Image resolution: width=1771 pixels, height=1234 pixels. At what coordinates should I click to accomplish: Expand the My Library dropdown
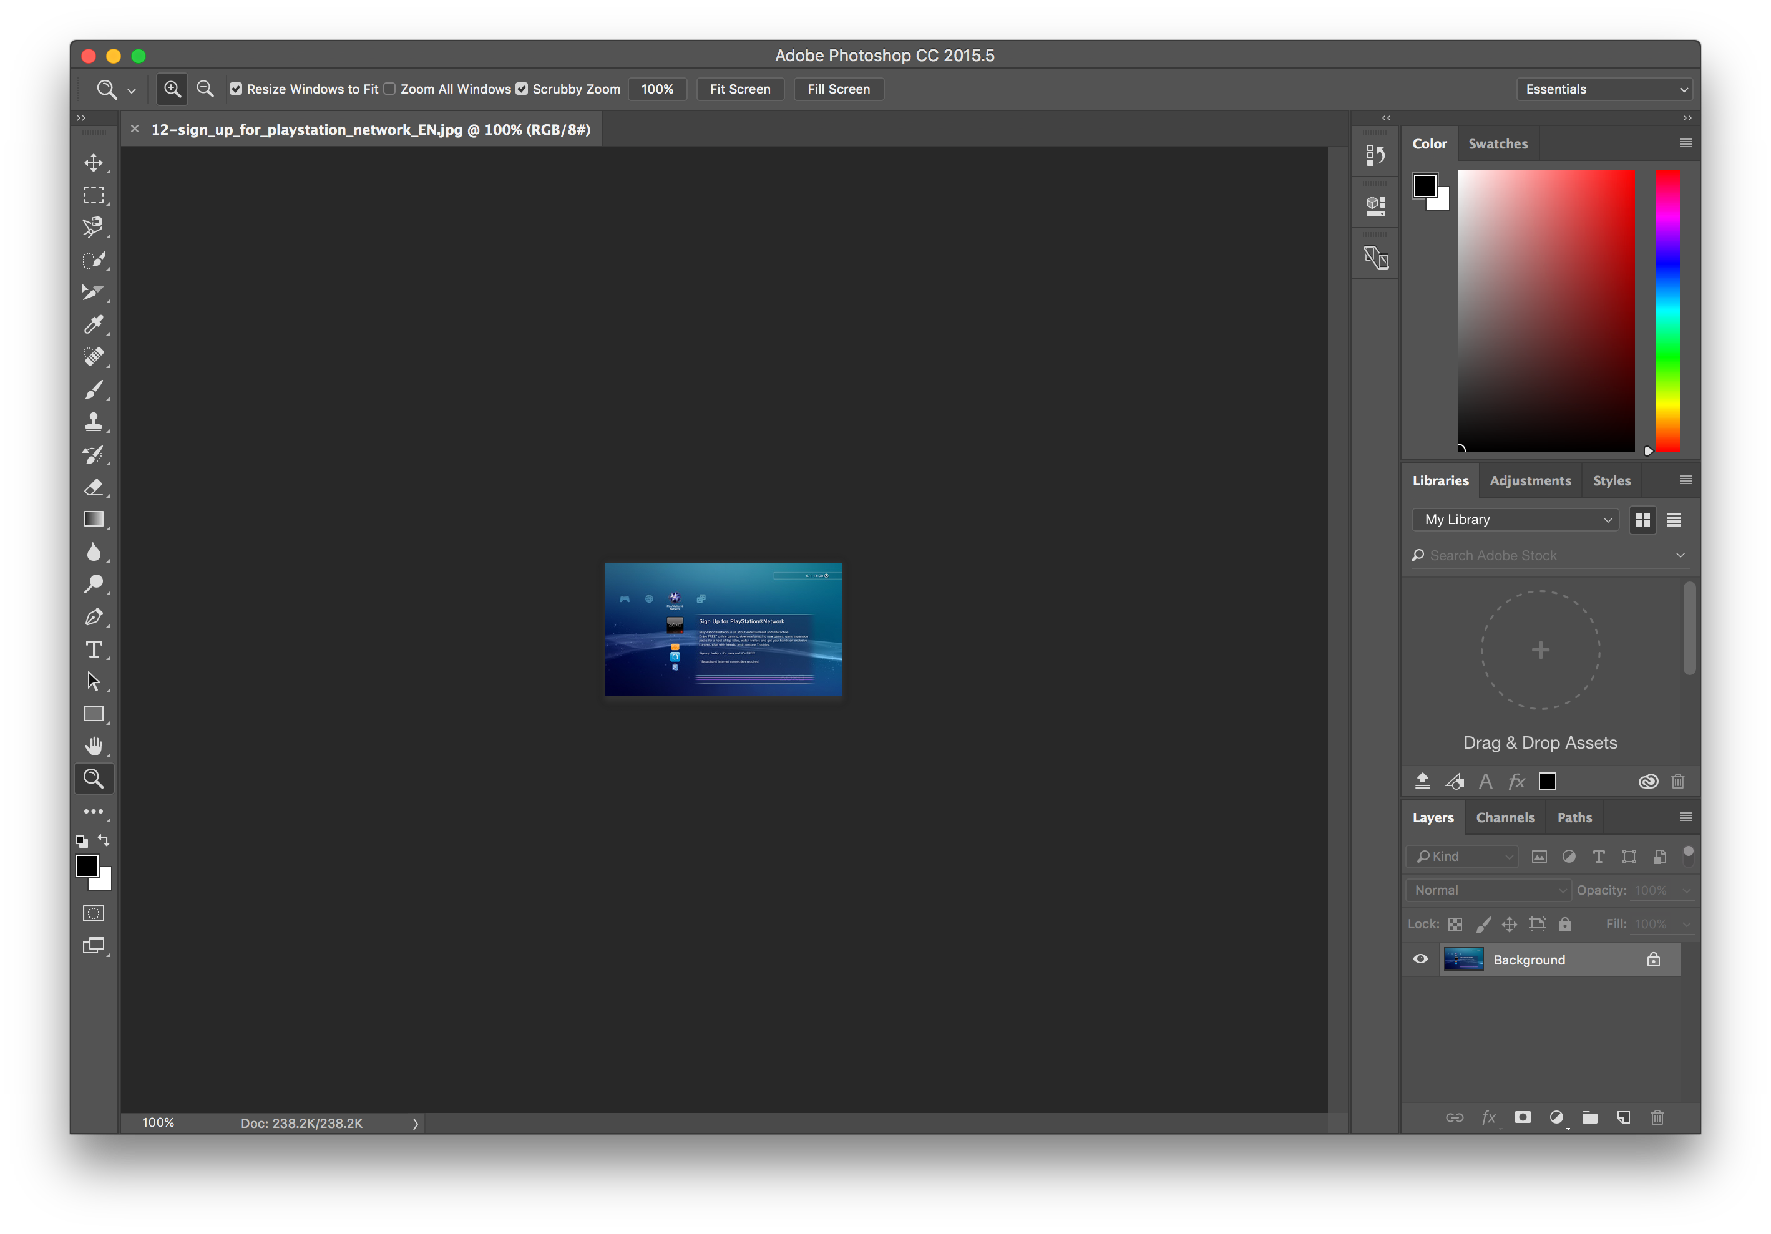point(1515,520)
